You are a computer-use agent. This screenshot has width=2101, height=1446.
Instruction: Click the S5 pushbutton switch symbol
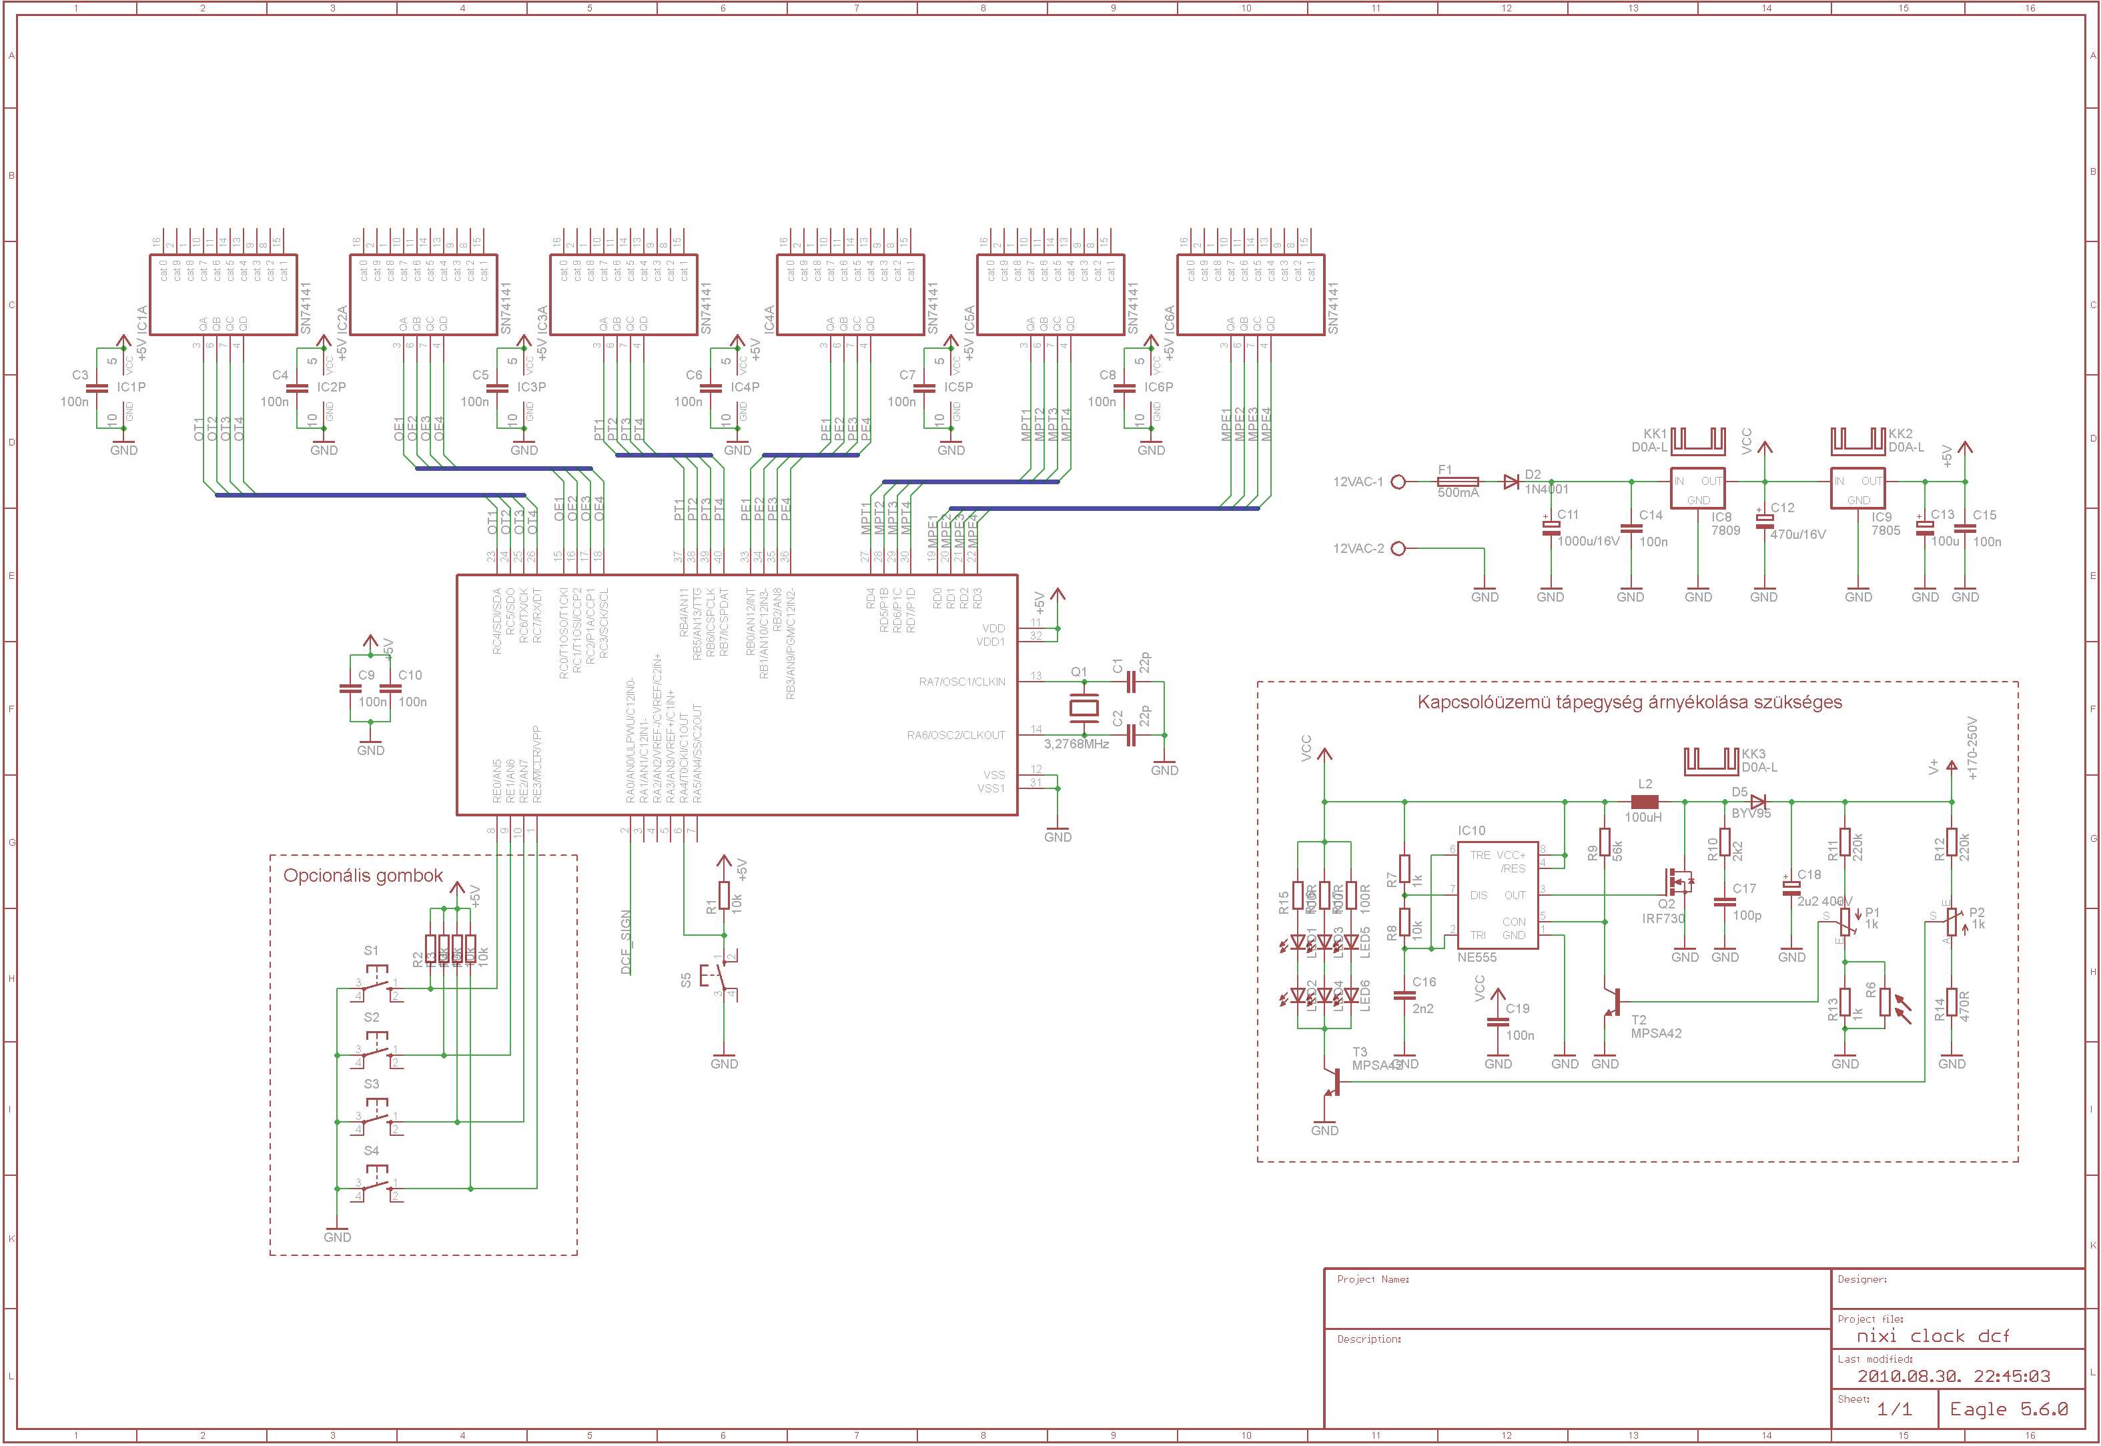click(721, 975)
